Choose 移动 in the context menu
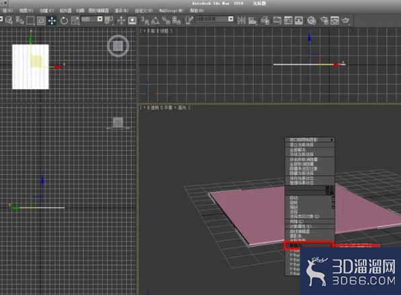 (309, 198)
